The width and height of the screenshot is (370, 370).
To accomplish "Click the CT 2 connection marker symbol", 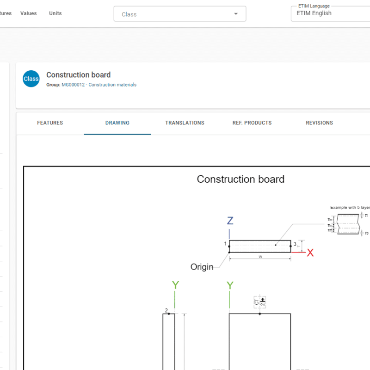I will point(260,302).
